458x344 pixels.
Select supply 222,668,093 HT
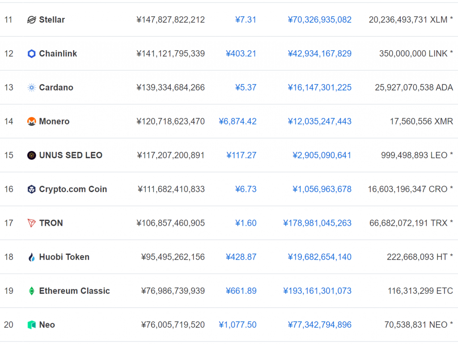(x=417, y=257)
